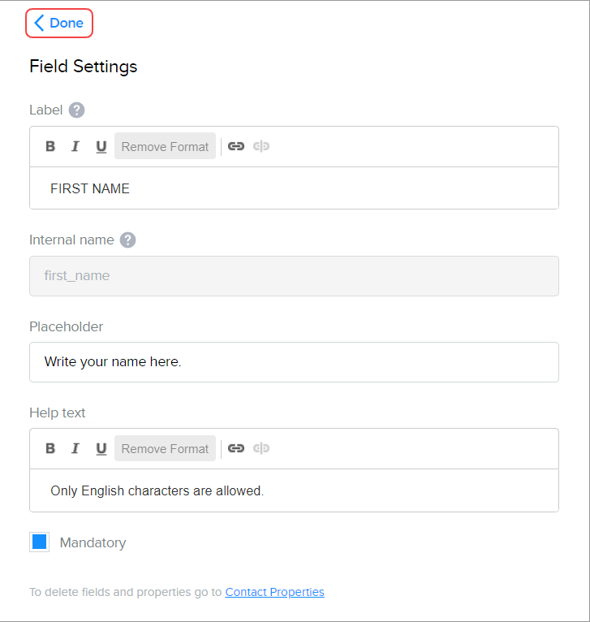Remove Format in Label toolbar
This screenshot has width=590, height=622.
point(165,147)
